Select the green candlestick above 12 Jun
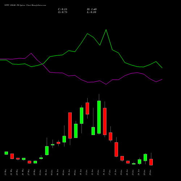 click(x=93, y=131)
